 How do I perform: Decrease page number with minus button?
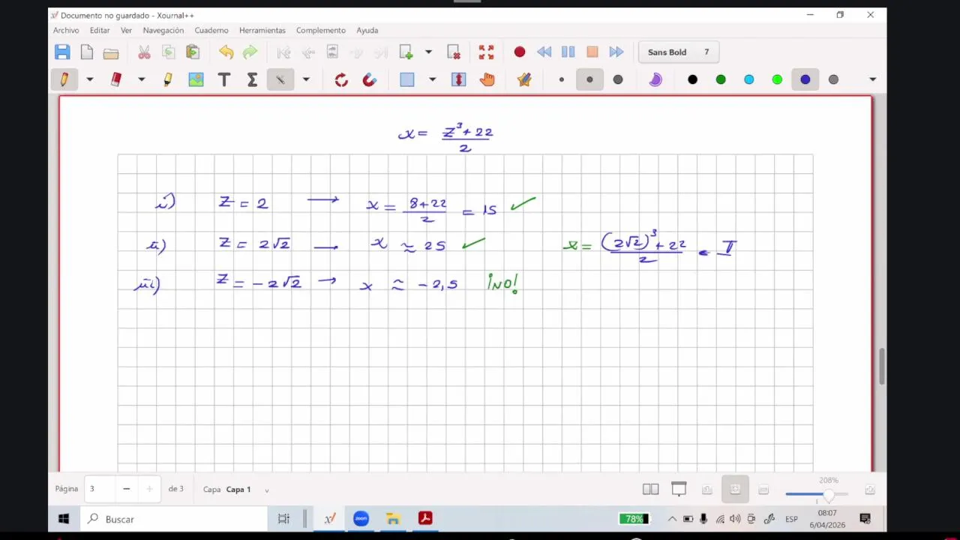point(126,489)
